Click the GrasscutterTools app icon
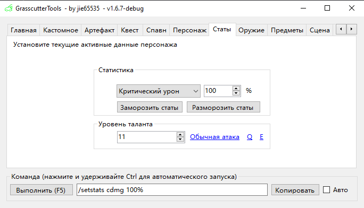Image resolution: width=364 pixels, height=208 pixels. [9, 8]
